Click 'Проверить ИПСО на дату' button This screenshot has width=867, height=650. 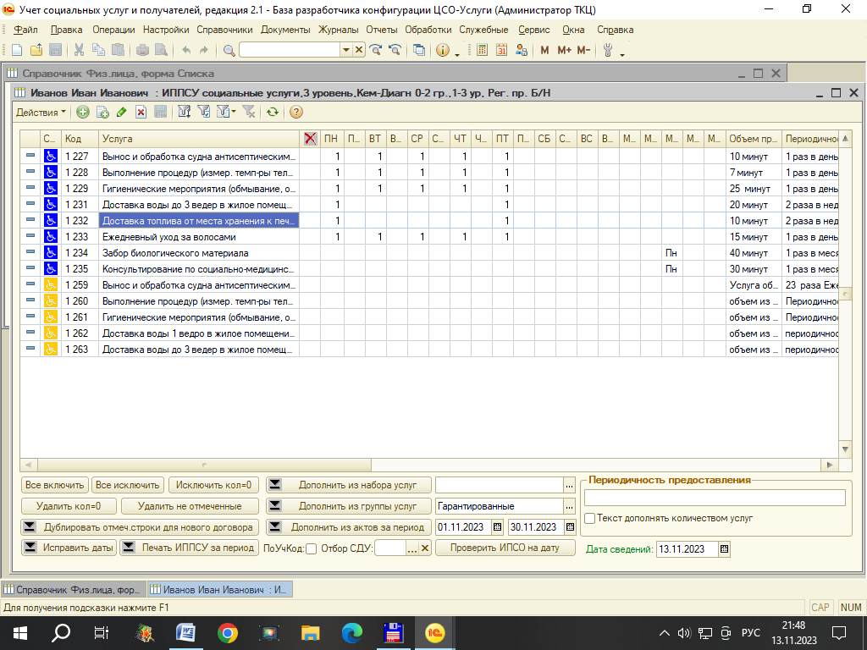coord(505,548)
